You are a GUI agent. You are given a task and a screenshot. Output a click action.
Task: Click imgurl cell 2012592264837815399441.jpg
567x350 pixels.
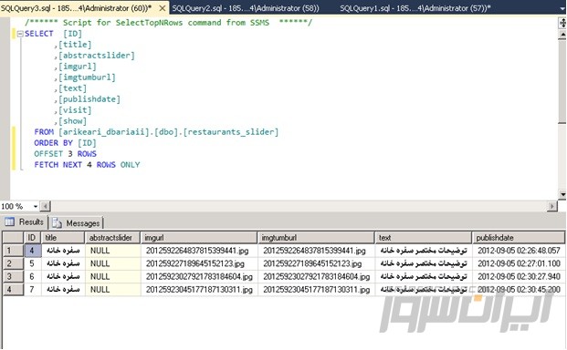pyautogui.click(x=198, y=251)
